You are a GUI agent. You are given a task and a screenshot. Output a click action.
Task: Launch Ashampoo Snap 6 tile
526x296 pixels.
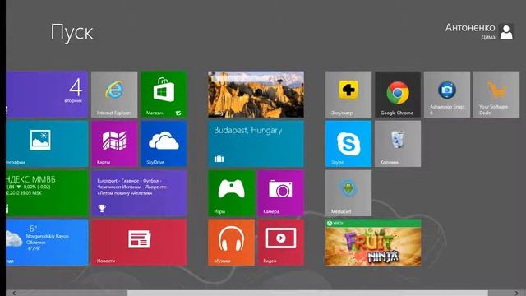[447, 95]
